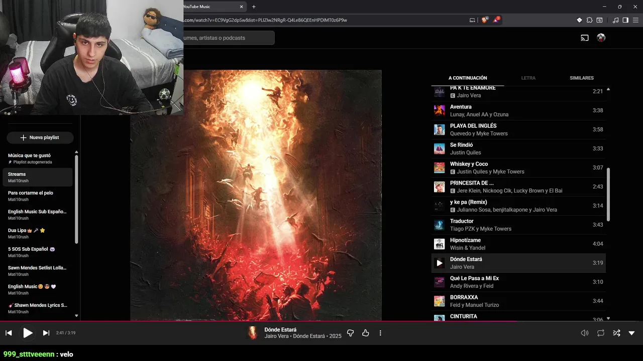Close the YouTube Music tab
The width and height of the screenshot is (643, 361).
pyautogui.click(x=242, y=7)
